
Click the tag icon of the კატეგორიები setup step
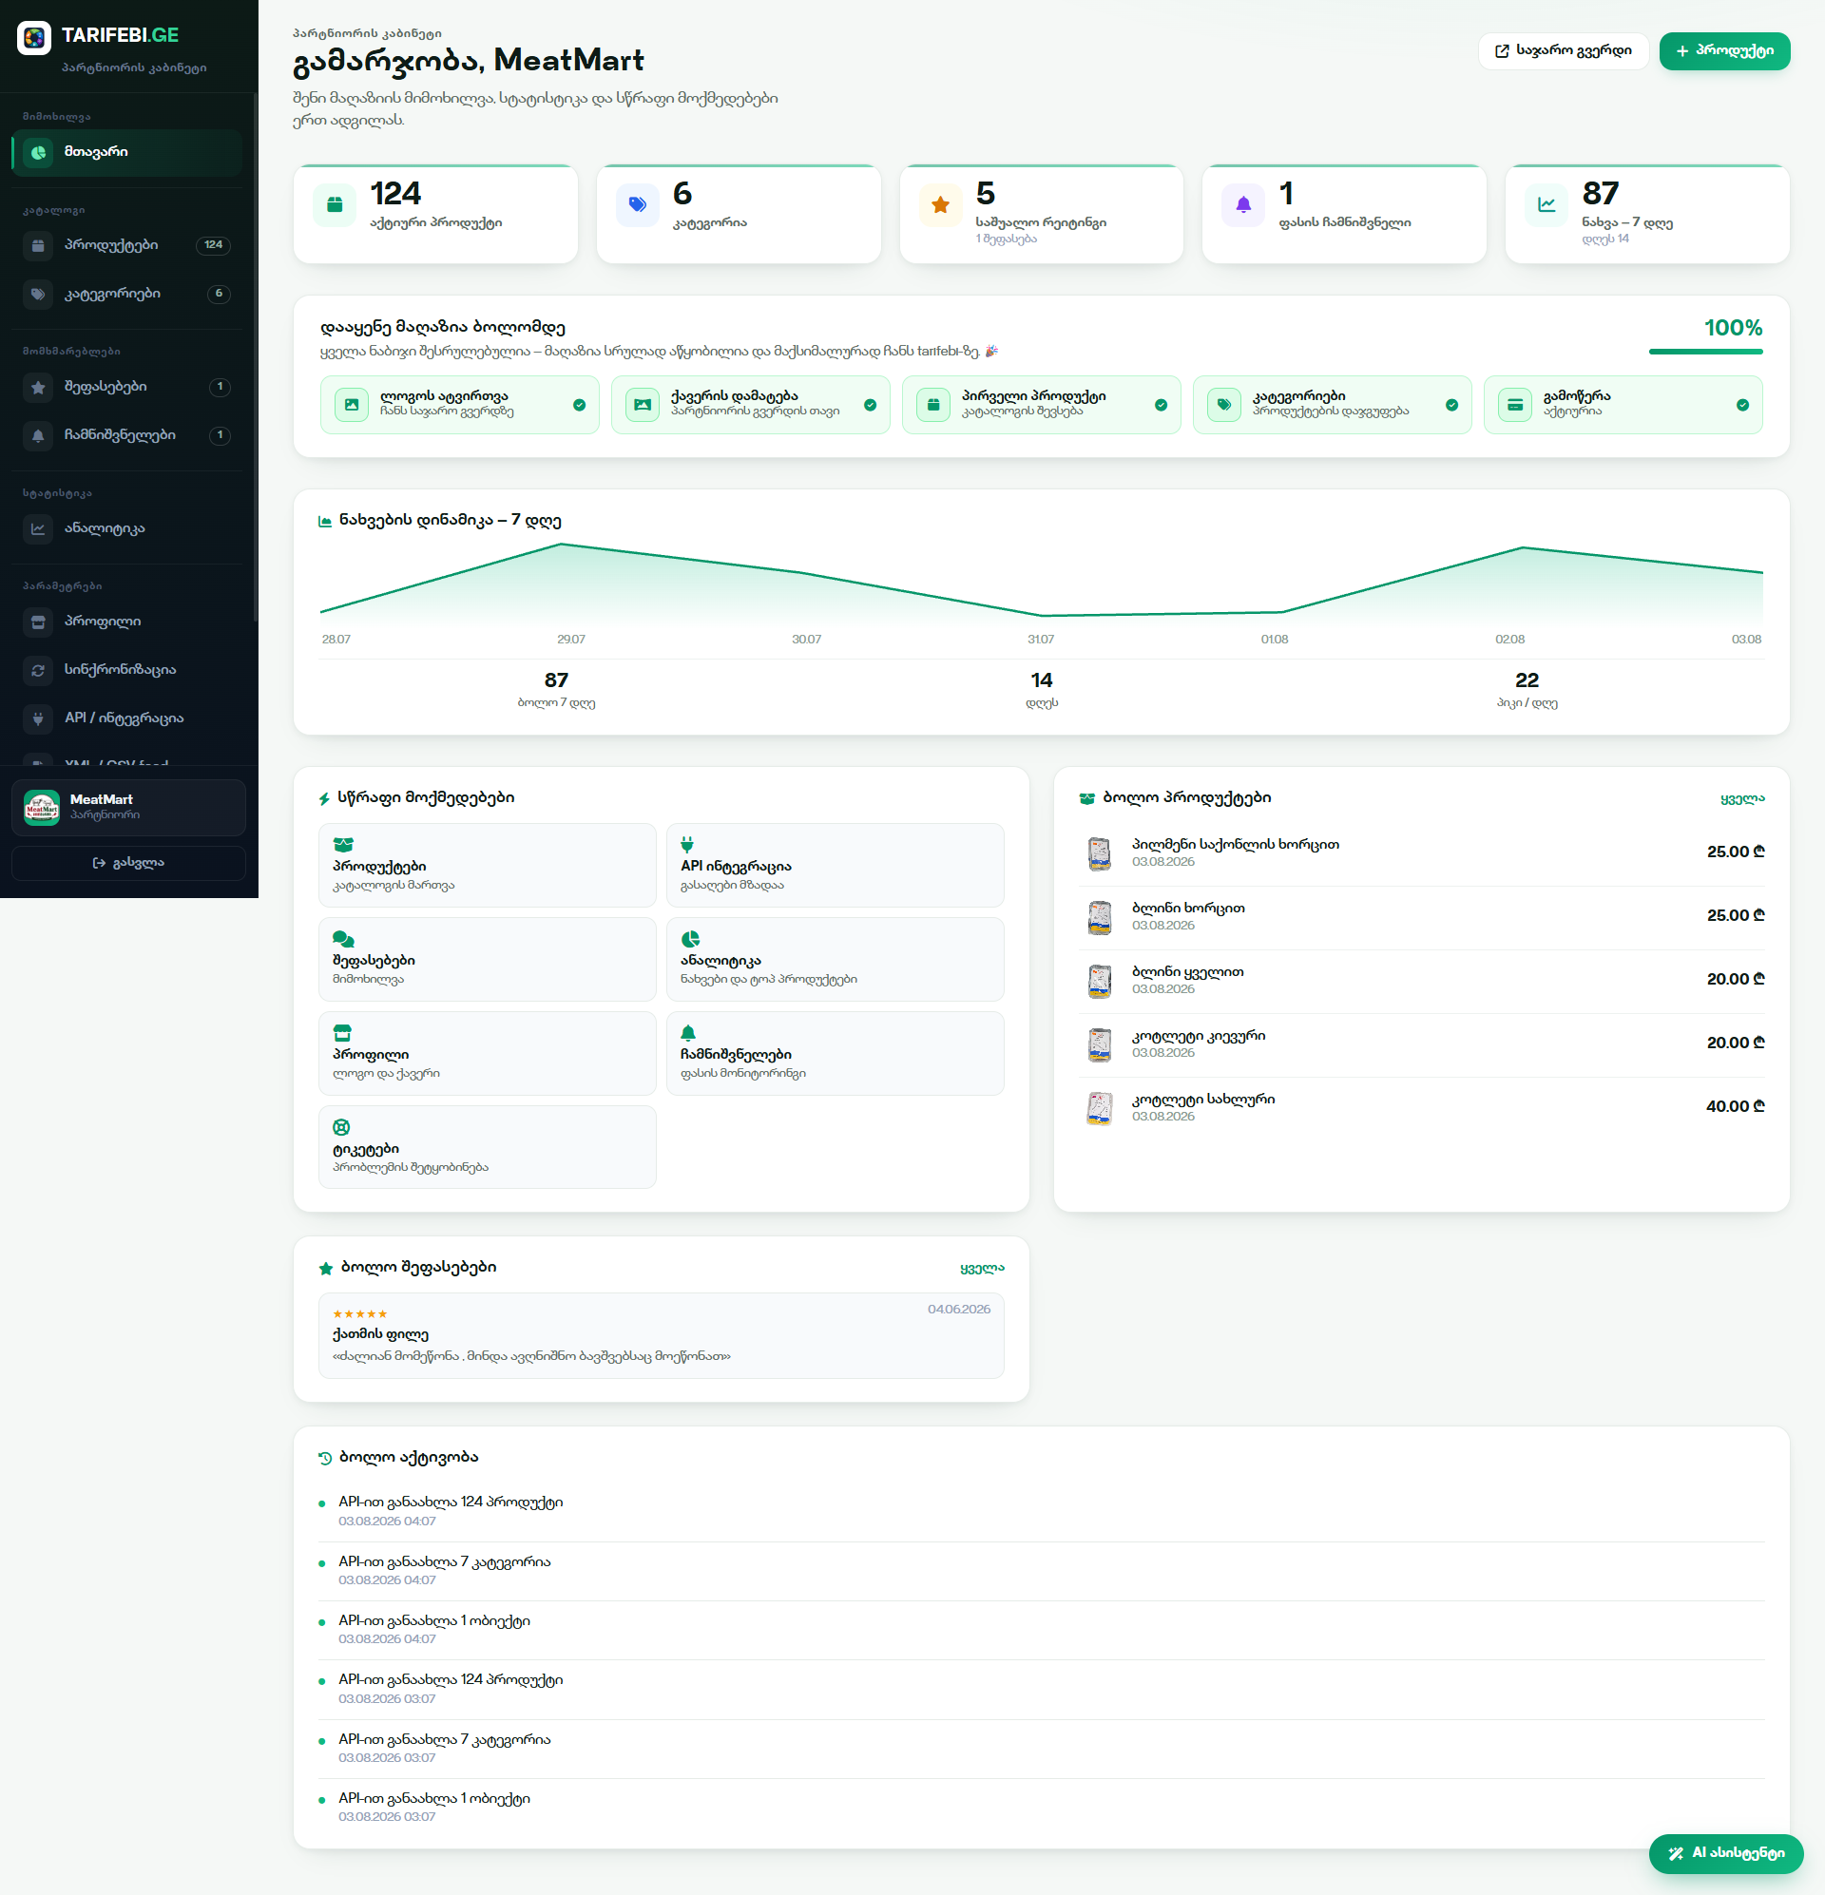coord(1224,405)
